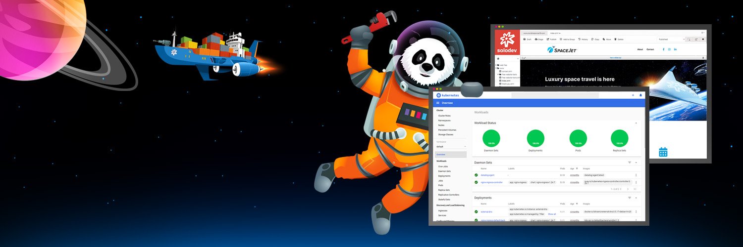
Task: Open Storage Classes in Kubernetes sidebar
Action: [446, 134]
